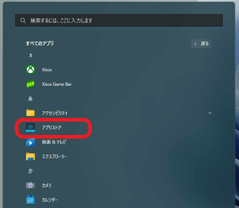Open the エクスプローラー label
239x208 pixels.
pyautogui.click(x=54, y=157)
